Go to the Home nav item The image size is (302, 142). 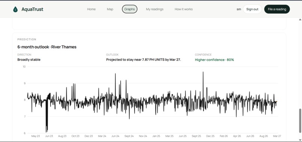[91, 9]
